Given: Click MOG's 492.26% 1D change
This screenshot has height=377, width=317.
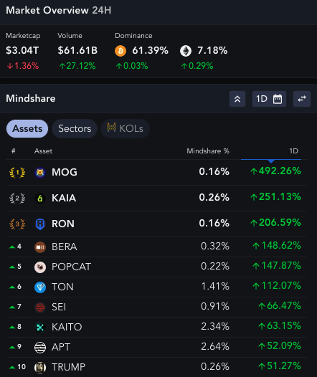Looking at the screenshot, I should coord(275,171).
